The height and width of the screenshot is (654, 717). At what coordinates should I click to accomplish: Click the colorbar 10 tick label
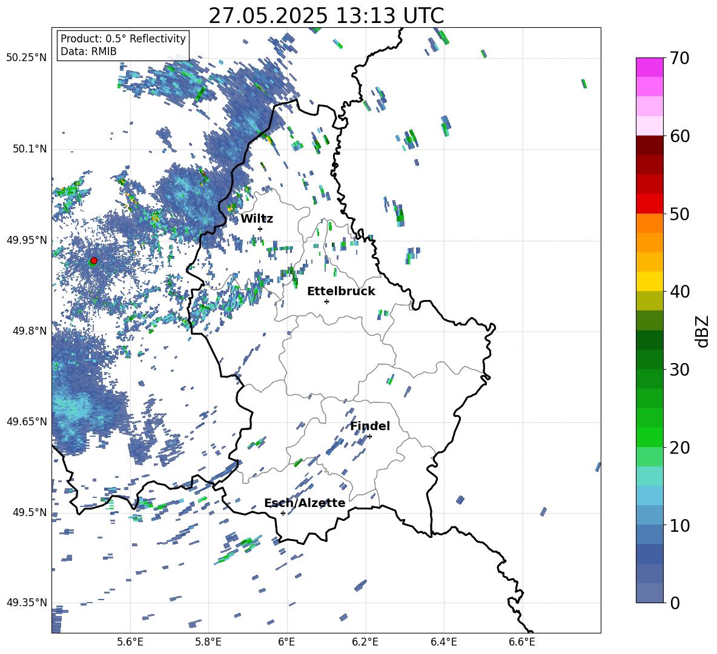point(679,525)
